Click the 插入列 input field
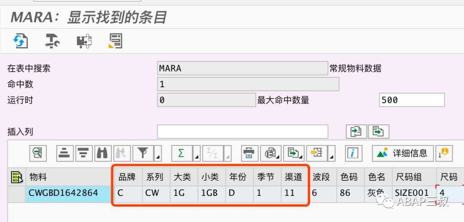This screenshot has width=464, height=222. tap(243, 131)
